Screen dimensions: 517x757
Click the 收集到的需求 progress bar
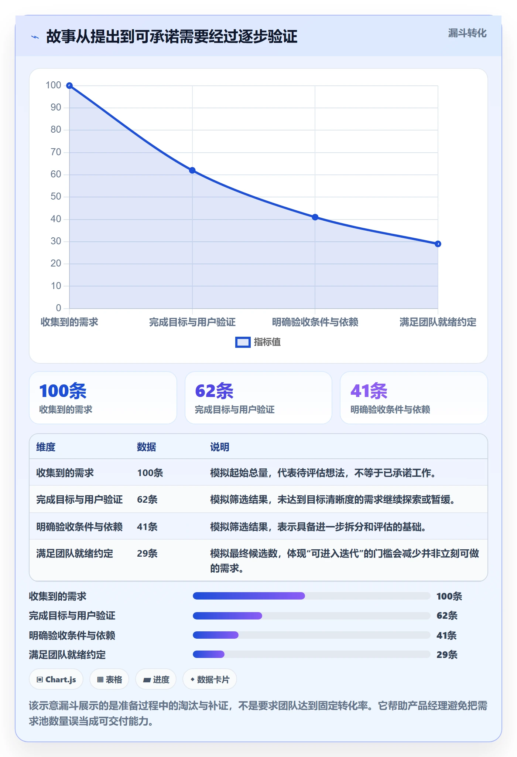coord(312,596)
